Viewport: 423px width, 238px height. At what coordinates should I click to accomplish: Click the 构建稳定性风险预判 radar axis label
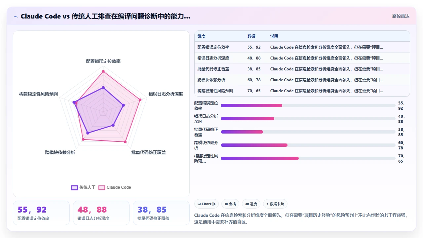click(x=38, y=94)
